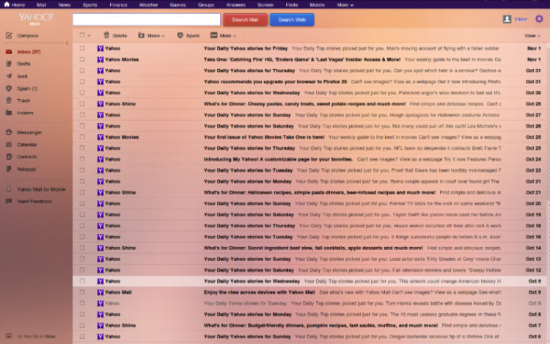Open Calendar via its icon
This screenshot has width=550, height=344.
[x=9, y=144]
